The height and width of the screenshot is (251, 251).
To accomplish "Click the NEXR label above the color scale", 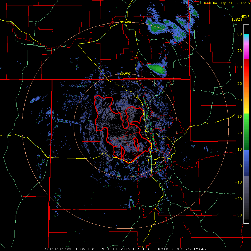I will [245, 17].
